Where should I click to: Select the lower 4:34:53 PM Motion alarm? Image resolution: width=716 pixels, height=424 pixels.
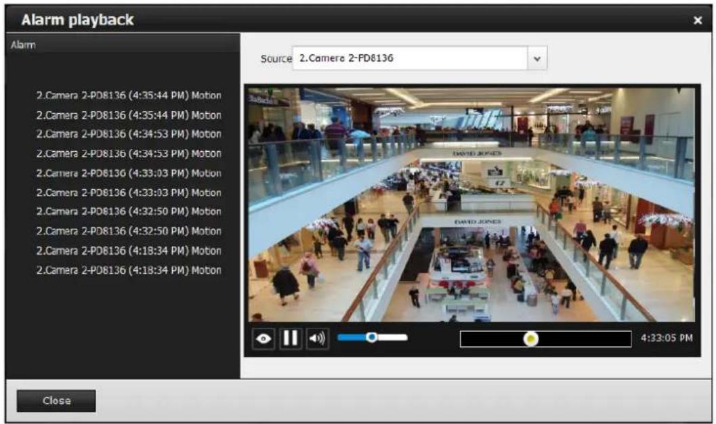click(x=129, y=154)
